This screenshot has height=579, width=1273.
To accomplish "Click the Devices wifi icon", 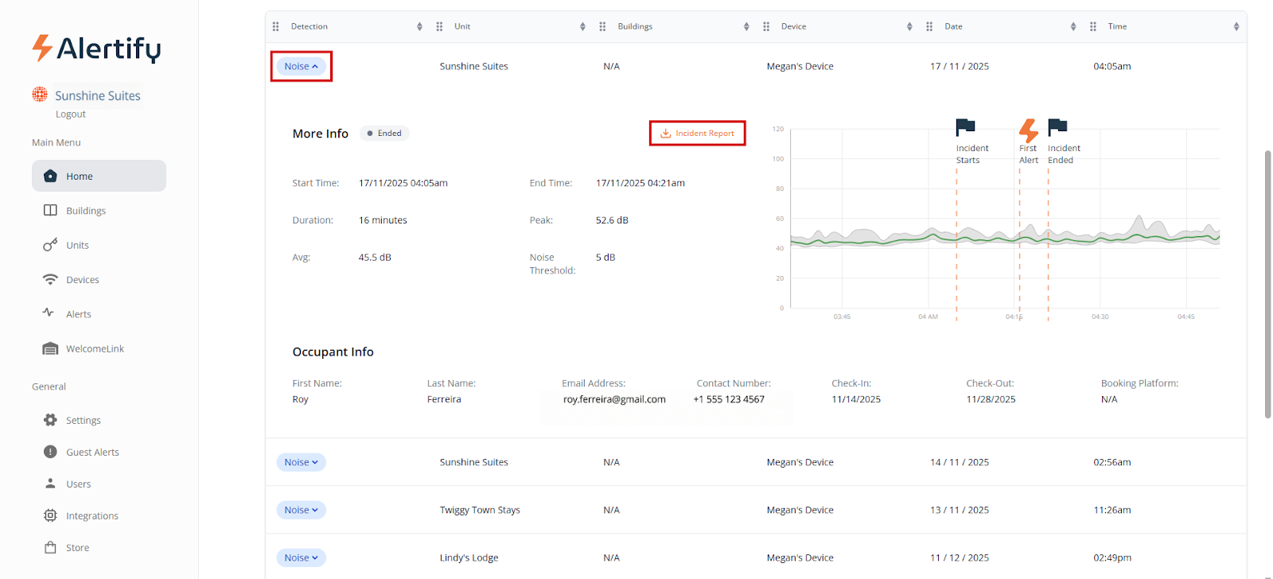I will [50, 280].
